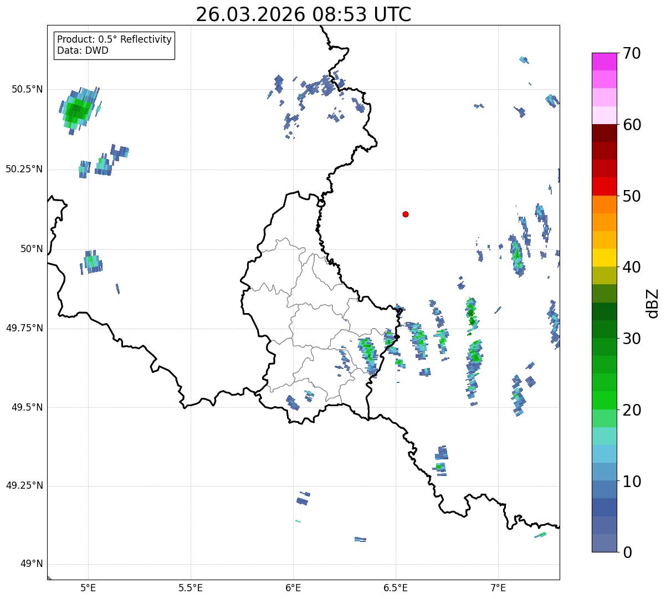Click the dBZ colorbar axis label

653,303
